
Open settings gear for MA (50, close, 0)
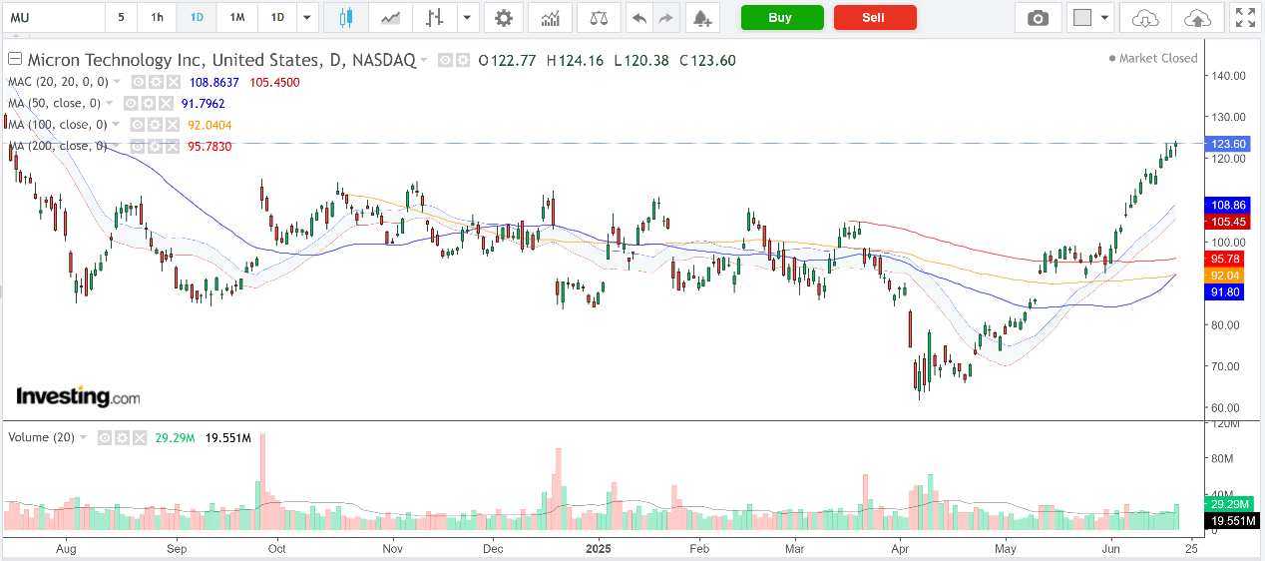click(148, 103)
